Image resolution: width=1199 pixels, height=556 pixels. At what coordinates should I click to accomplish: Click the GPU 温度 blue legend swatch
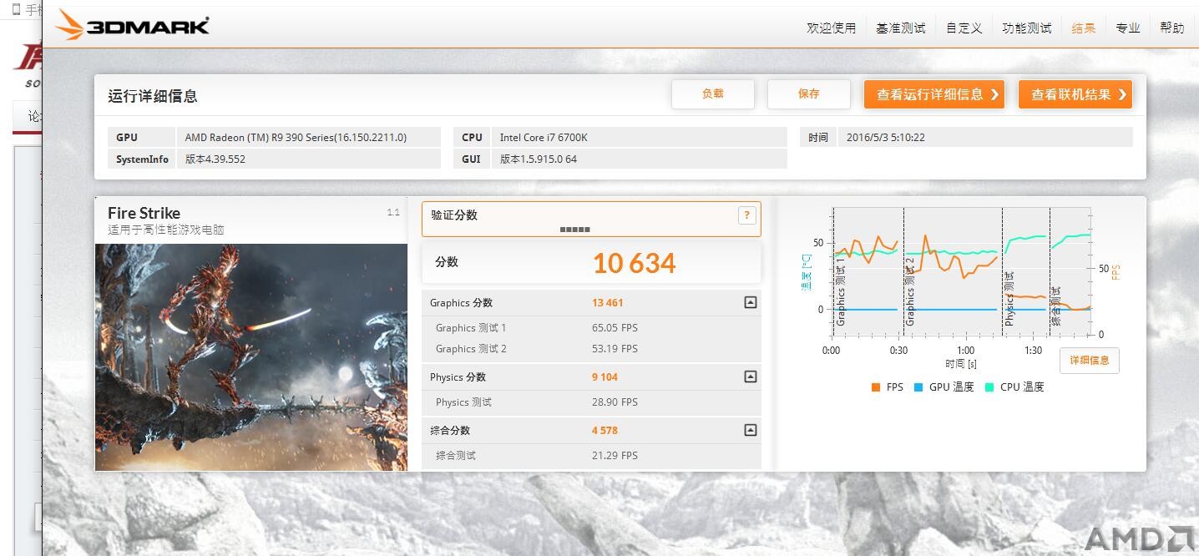coord(918,387)
